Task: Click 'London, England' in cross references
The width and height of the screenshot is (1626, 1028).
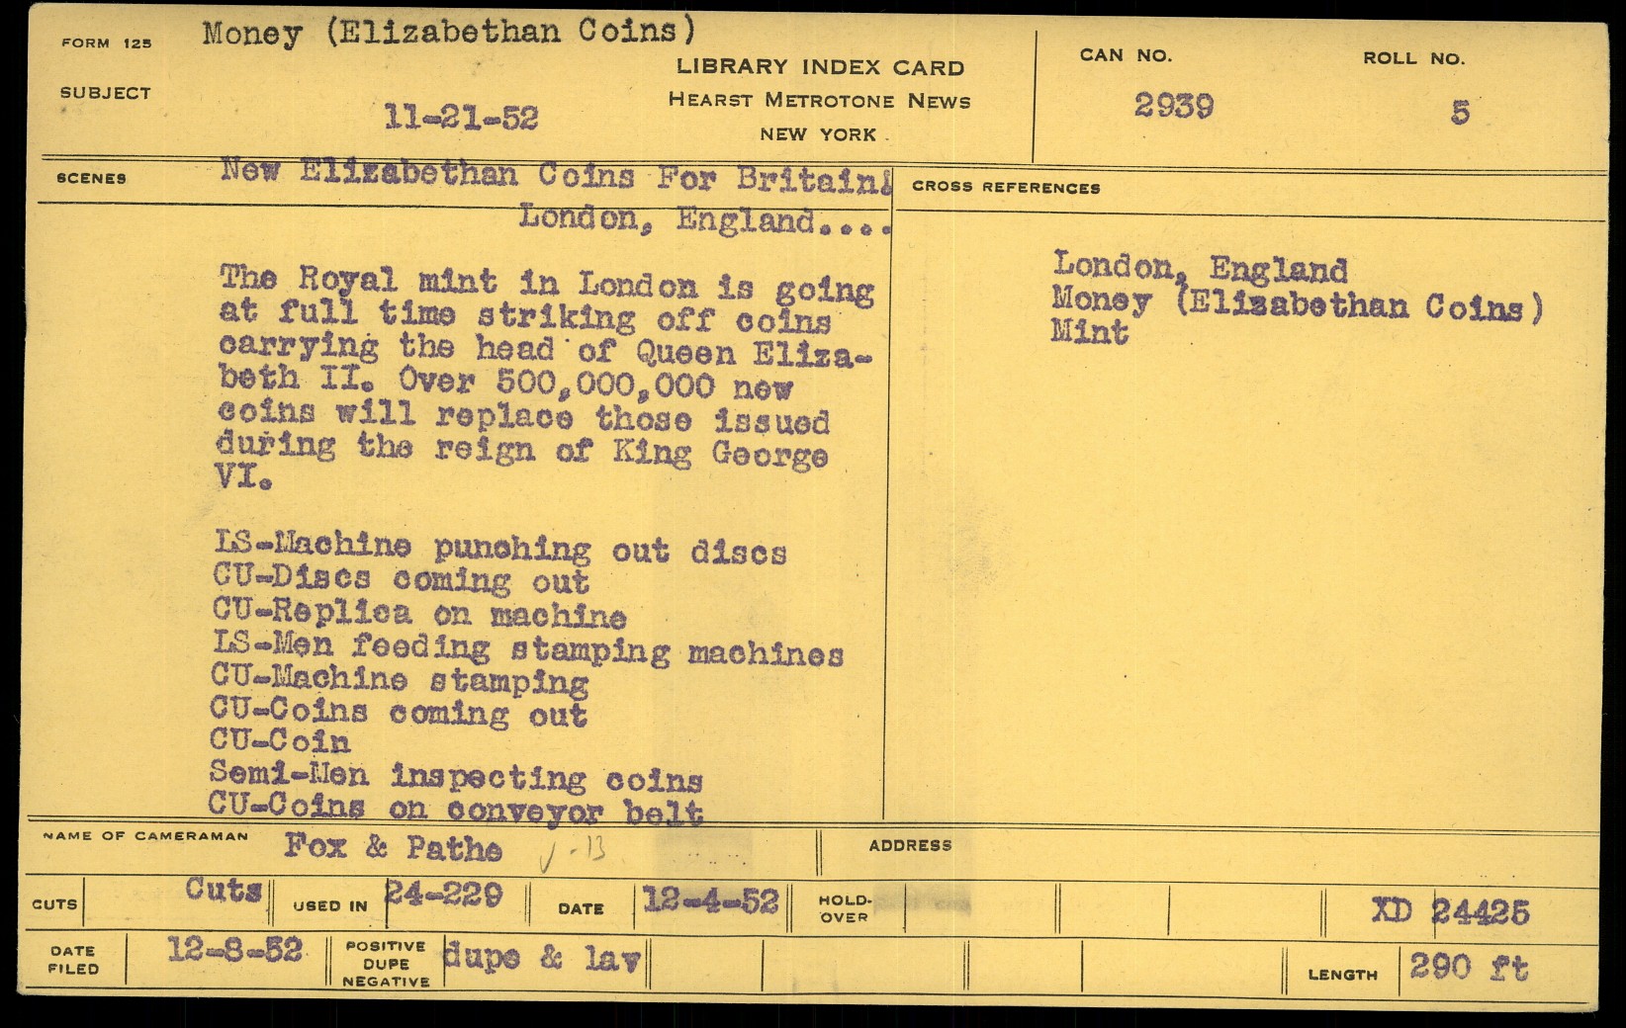Action: 1200,267
